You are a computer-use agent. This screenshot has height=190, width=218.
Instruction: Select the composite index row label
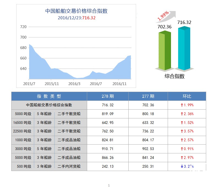pos(49,105)
